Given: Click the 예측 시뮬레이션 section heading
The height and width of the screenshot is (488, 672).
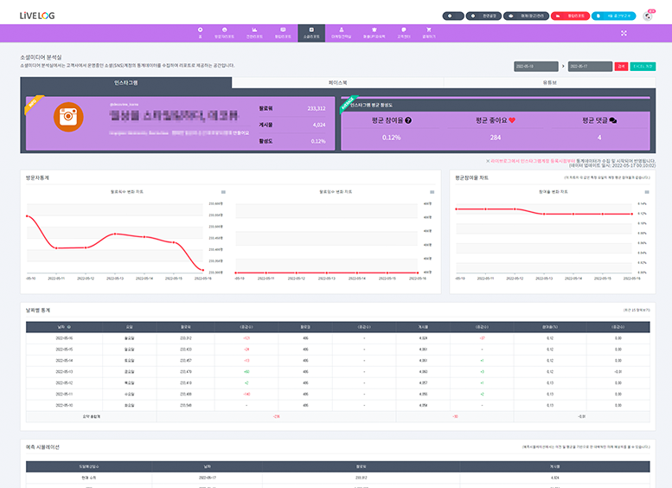Looking at the screenshot, I should click(42, 446).
